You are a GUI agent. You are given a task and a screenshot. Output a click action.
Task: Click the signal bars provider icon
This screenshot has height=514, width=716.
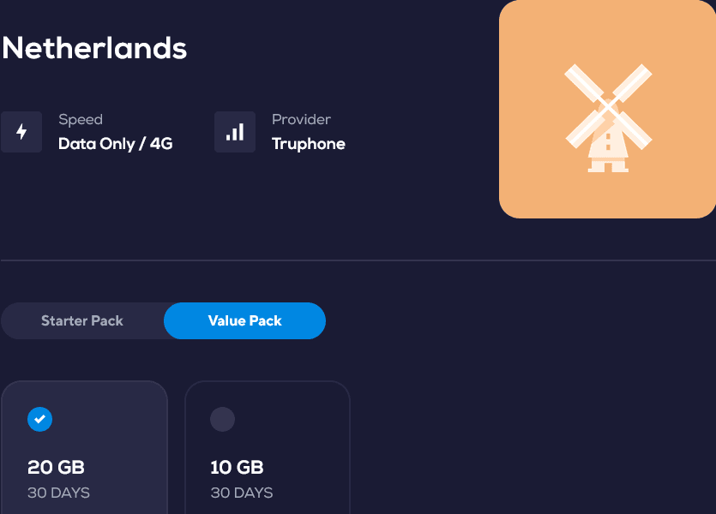pyautogui.click(x=235, y=132)
